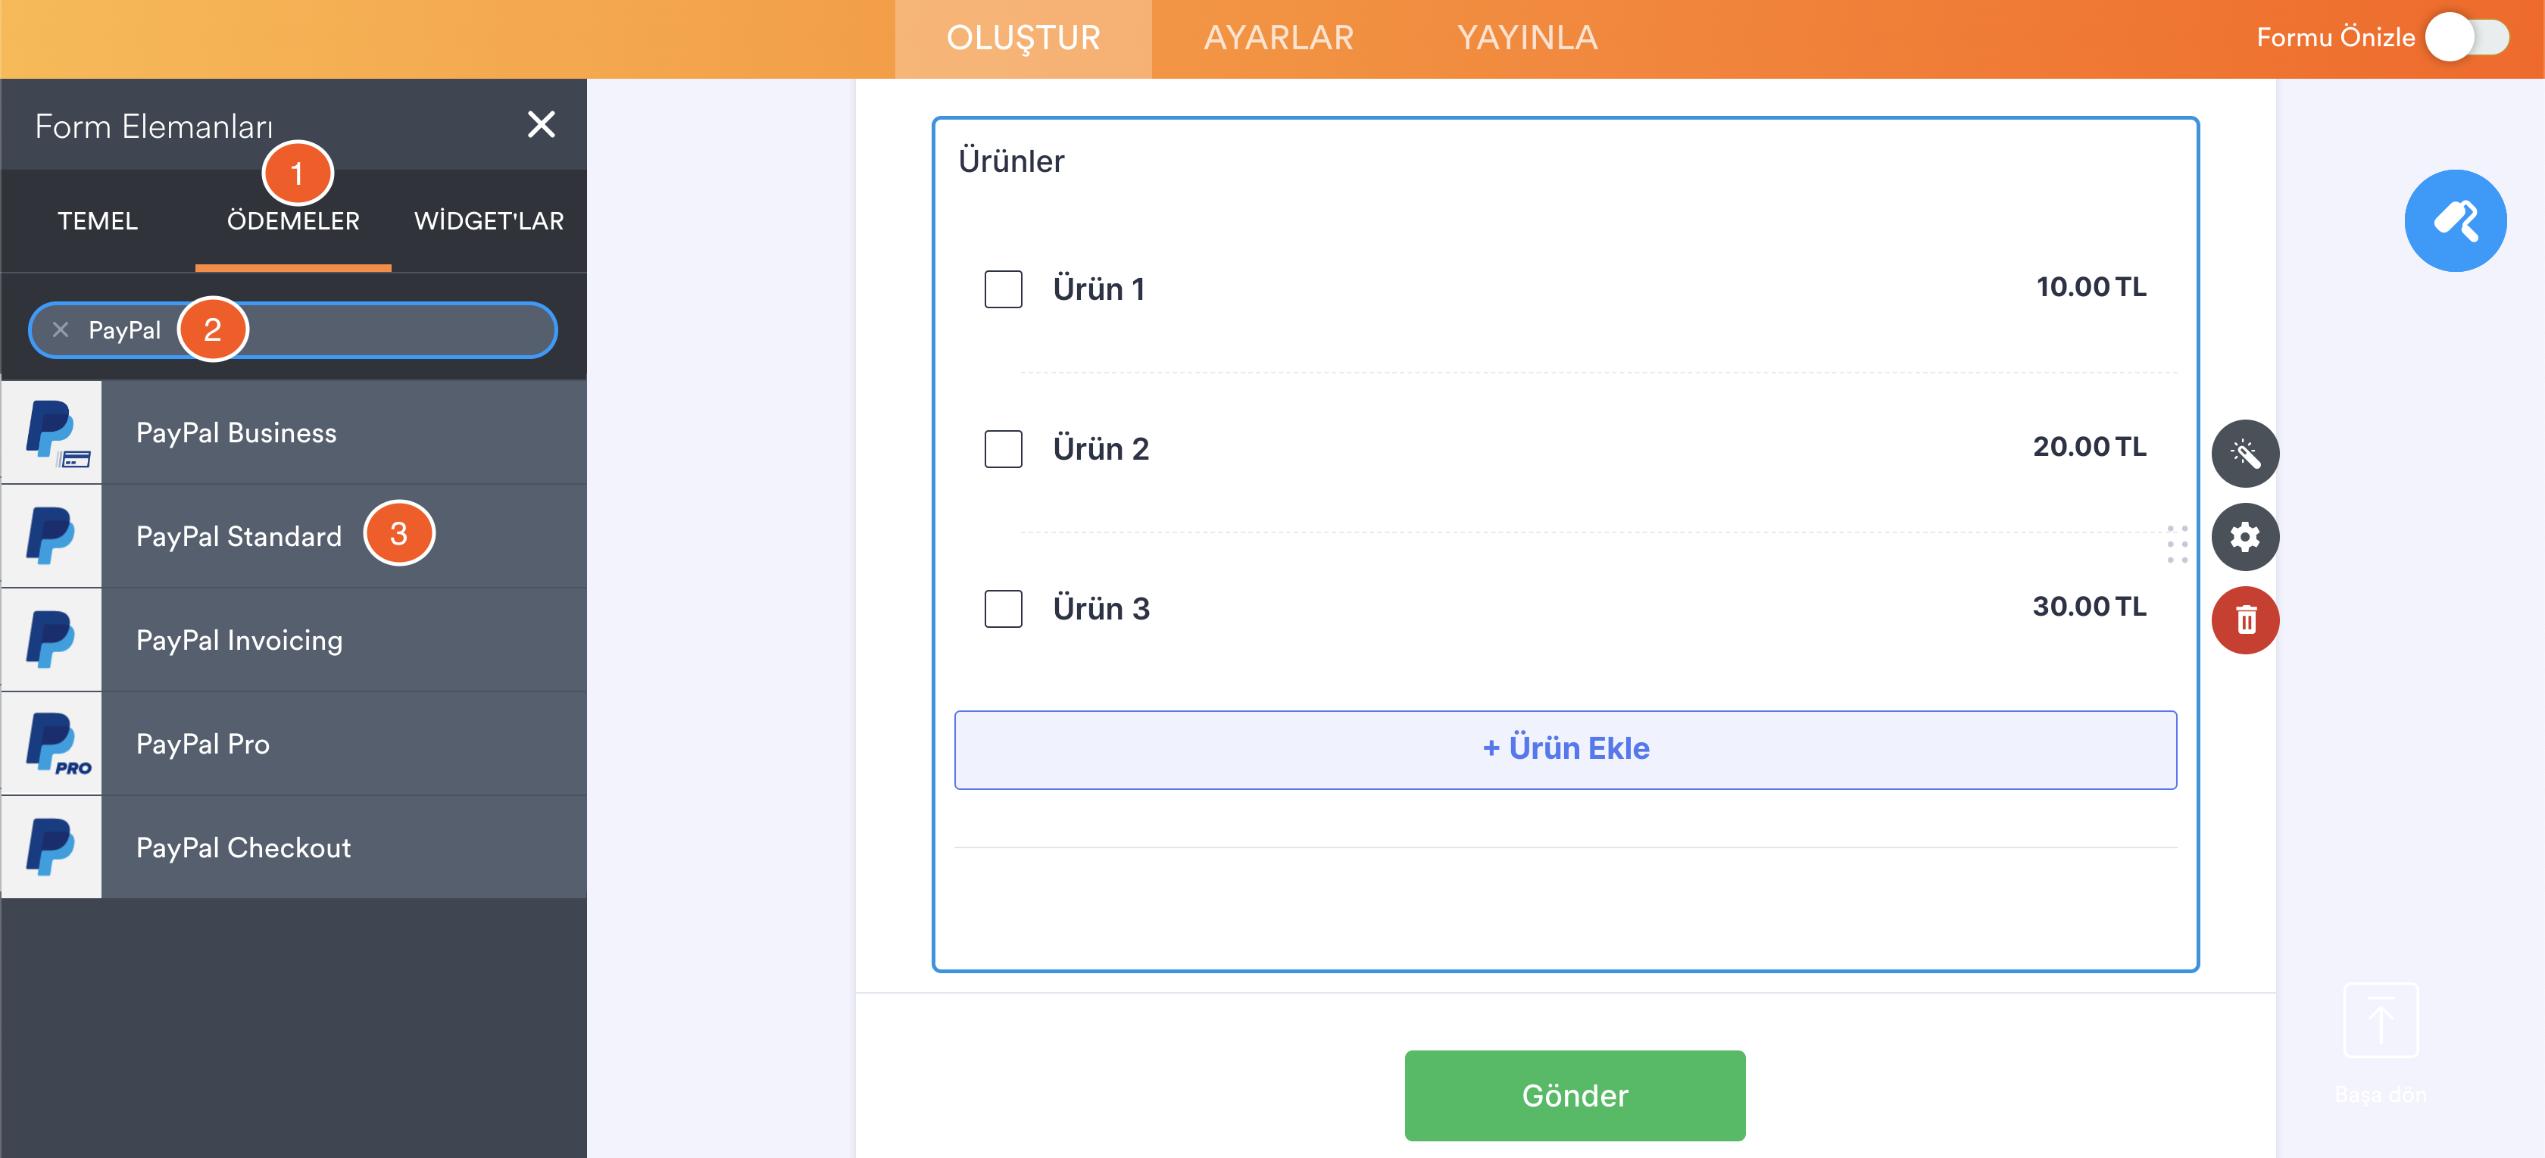Select the PayPal Business logo icon
The height and width of the screenshot is (1158, 2545).
coord(52,432)
